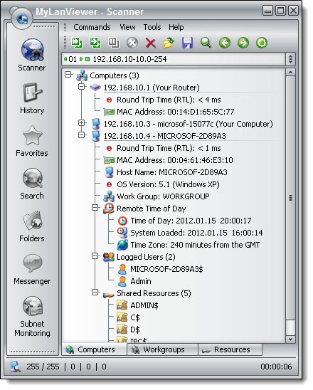
Task: Click the globe icon beside Time Zone
Action: click(122, 245)
